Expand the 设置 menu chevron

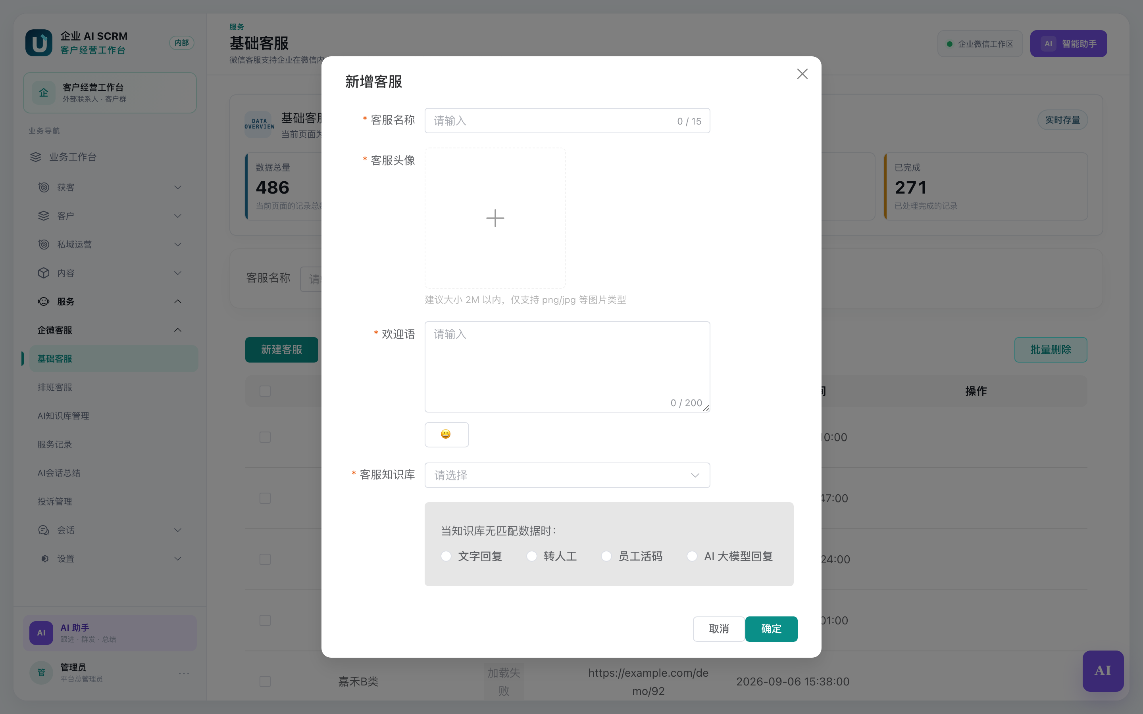pyautogui.click(x=177, y=559)
